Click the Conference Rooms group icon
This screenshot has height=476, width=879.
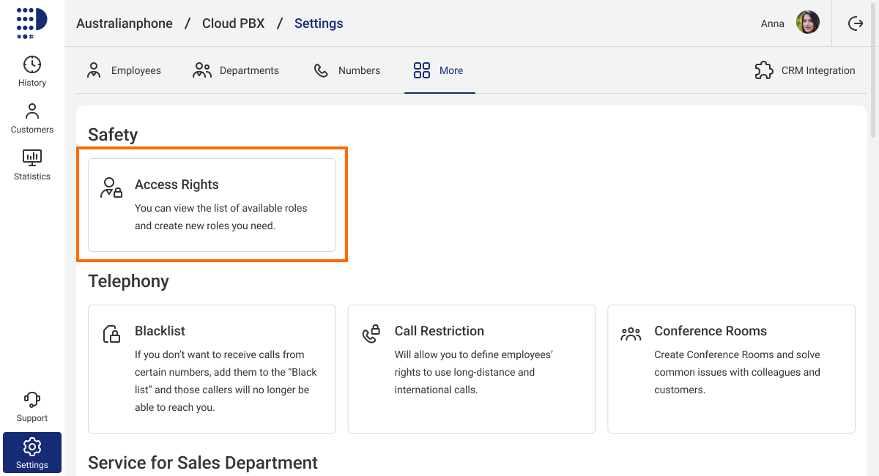coord(631,335)
